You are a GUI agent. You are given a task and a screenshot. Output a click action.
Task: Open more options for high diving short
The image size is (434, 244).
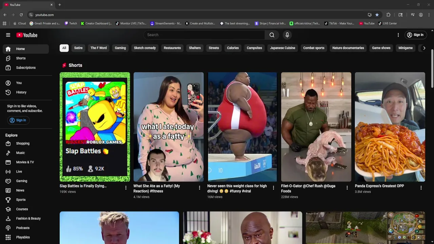coord(273,188)
